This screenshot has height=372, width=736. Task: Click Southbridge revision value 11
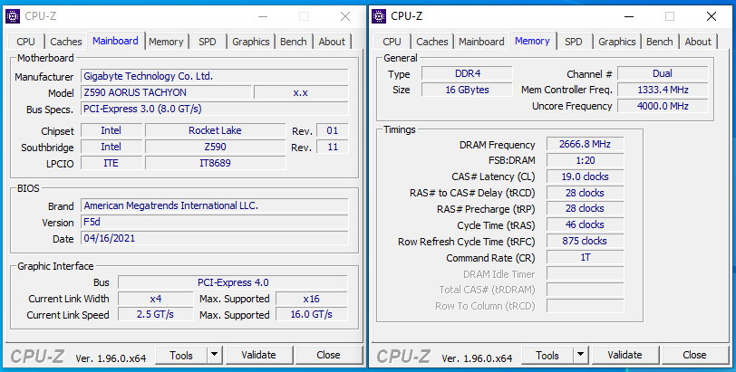[333, 147]
